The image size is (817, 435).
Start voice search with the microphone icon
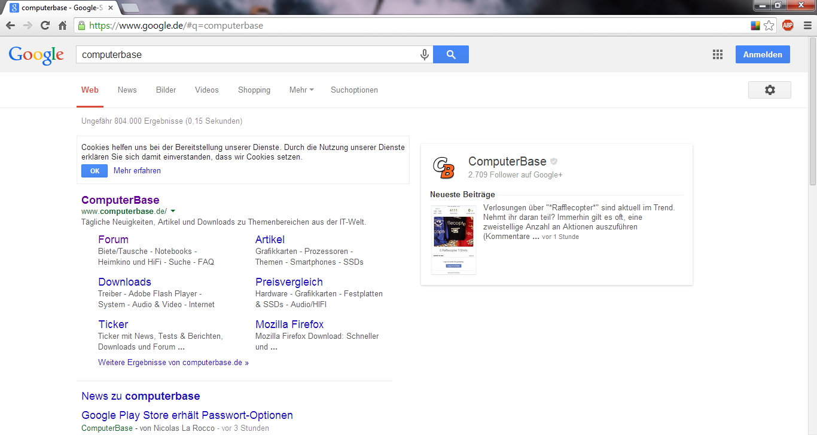point(424,54)
